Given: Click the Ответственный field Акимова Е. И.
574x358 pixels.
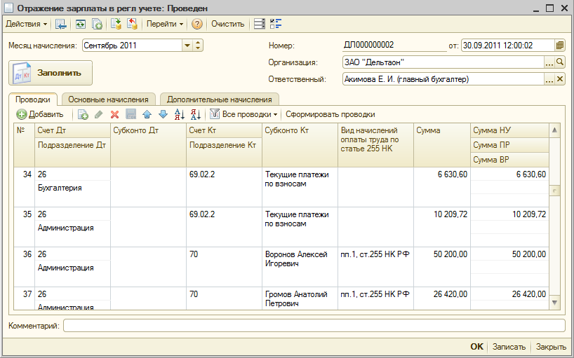Looking at the screenshot, I should pos(443,79).
